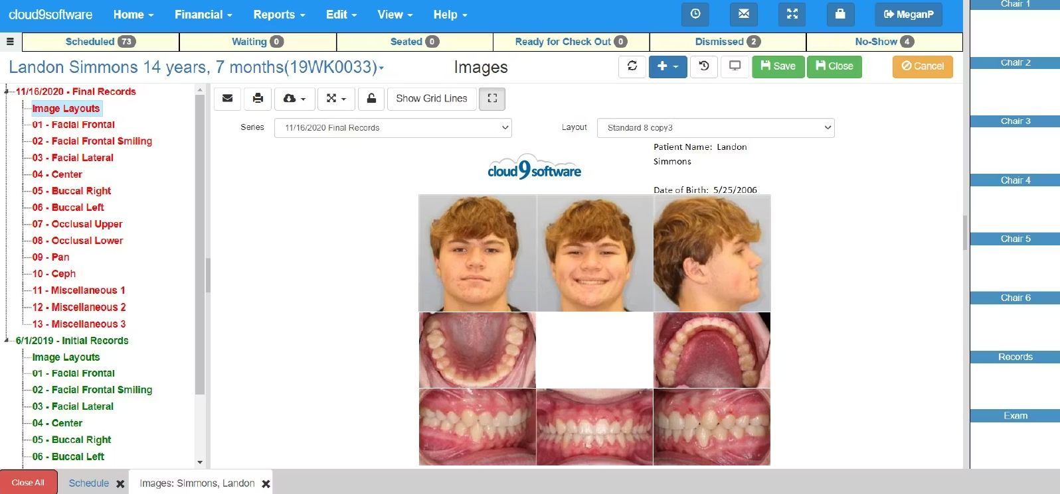Select green 05 - Buccal Right item

71,440
